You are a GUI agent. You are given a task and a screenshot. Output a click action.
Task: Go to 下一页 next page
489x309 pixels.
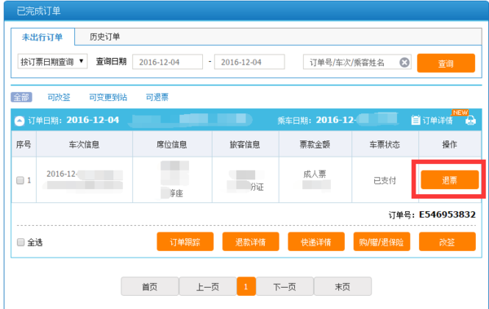284,286
